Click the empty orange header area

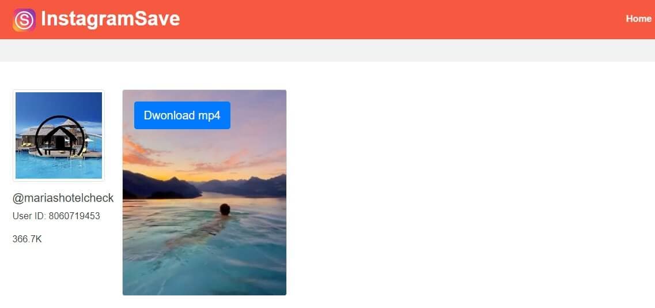401,19
